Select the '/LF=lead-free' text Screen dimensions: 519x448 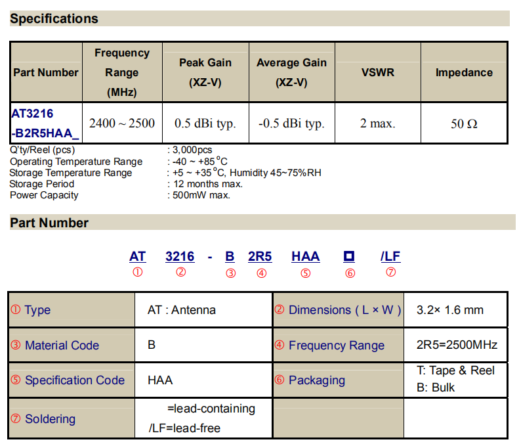click(184, 428)
